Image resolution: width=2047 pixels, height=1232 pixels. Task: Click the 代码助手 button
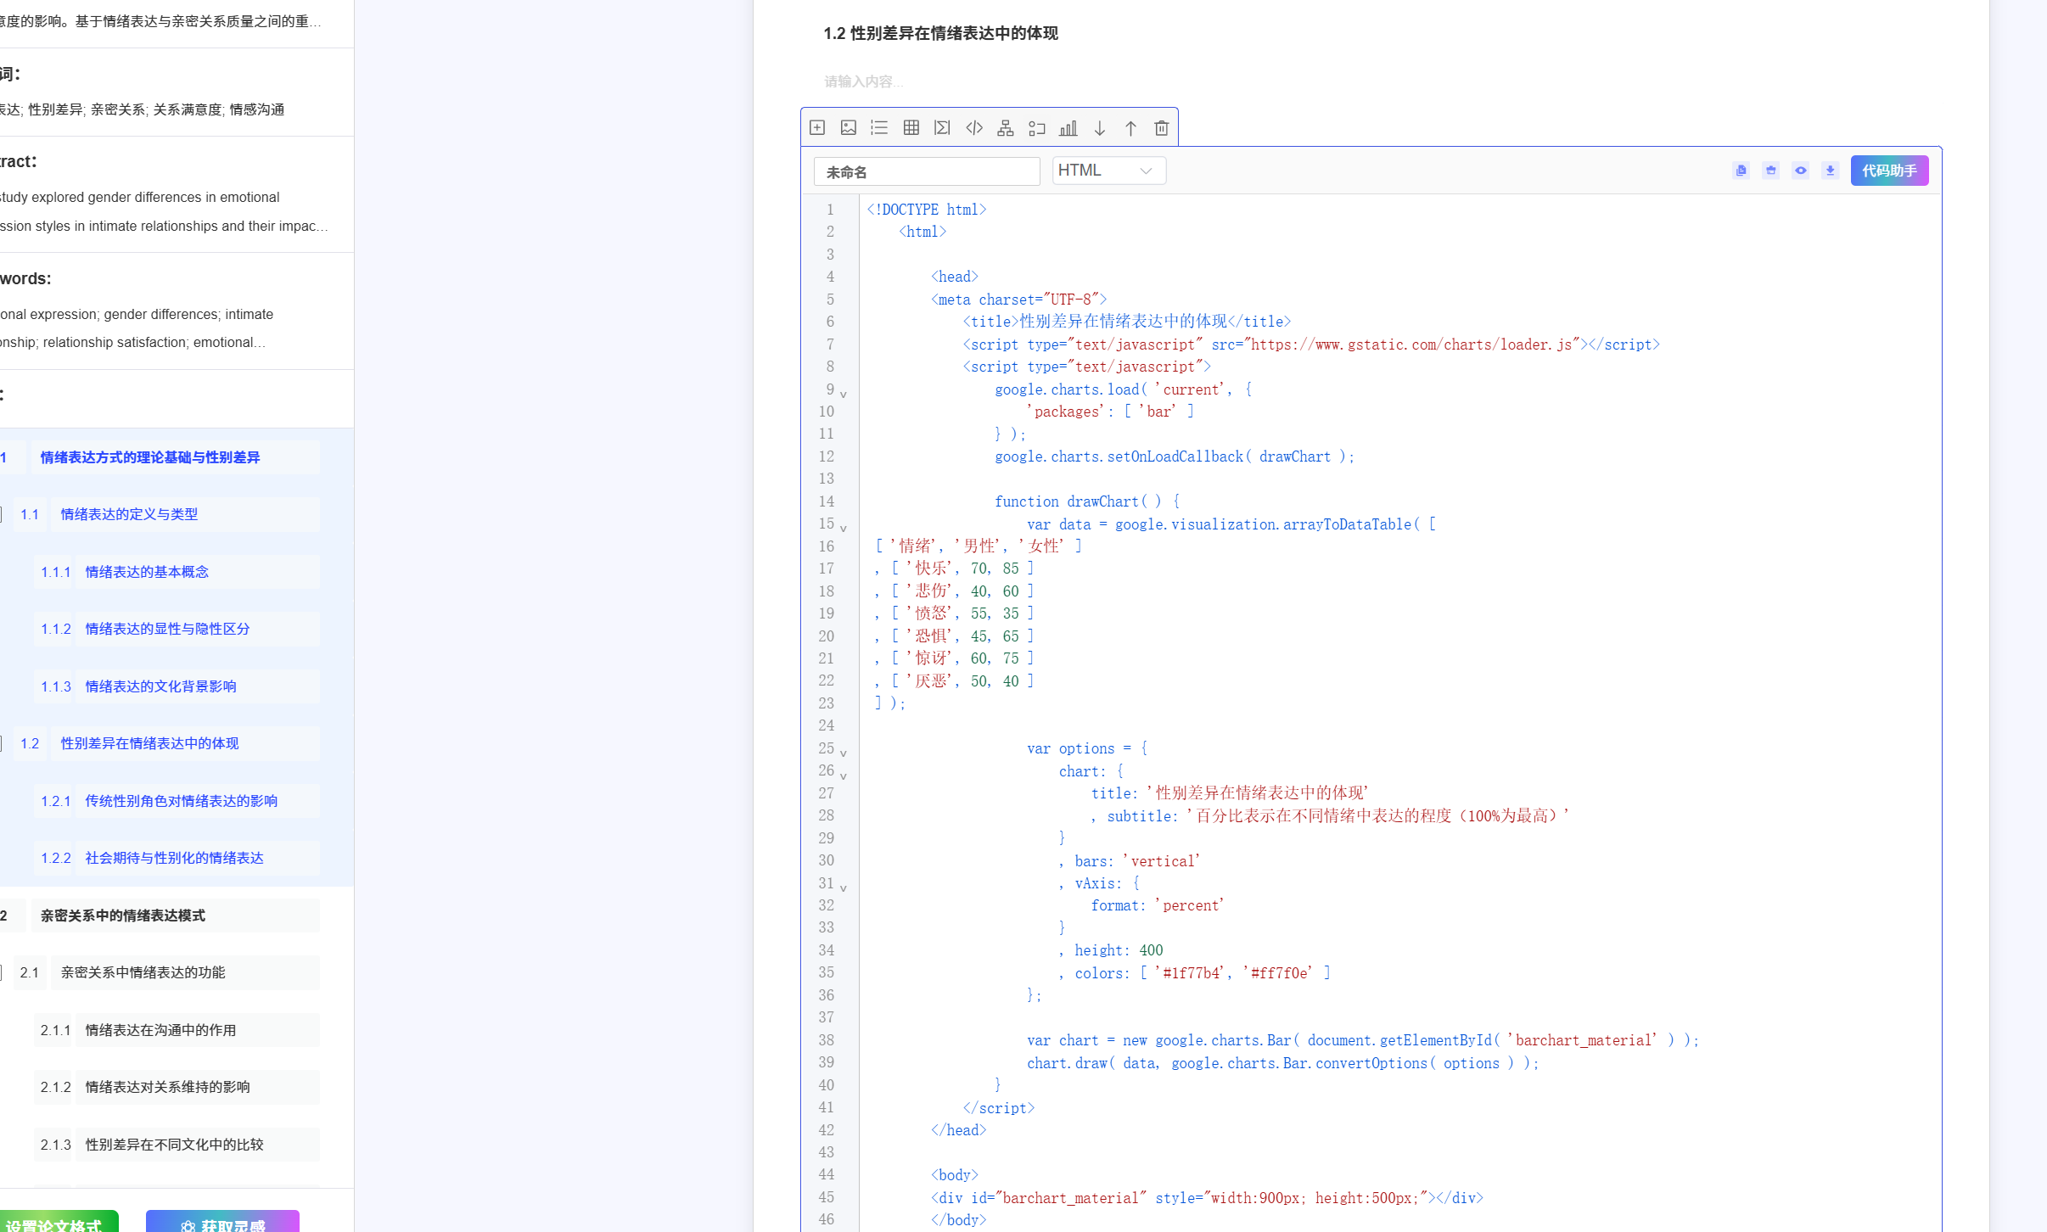point(1888,171)
